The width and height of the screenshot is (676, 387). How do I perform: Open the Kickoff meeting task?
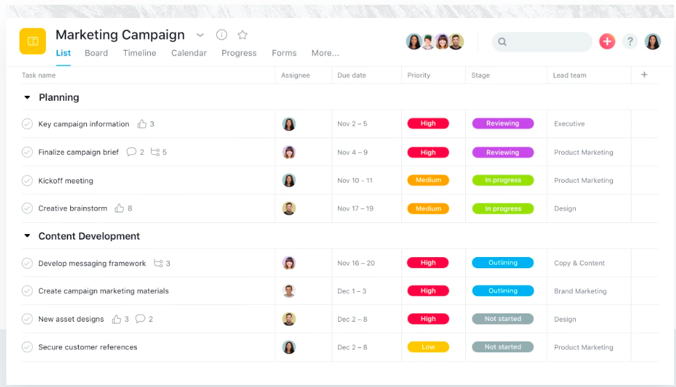click(x=65, y=181)
